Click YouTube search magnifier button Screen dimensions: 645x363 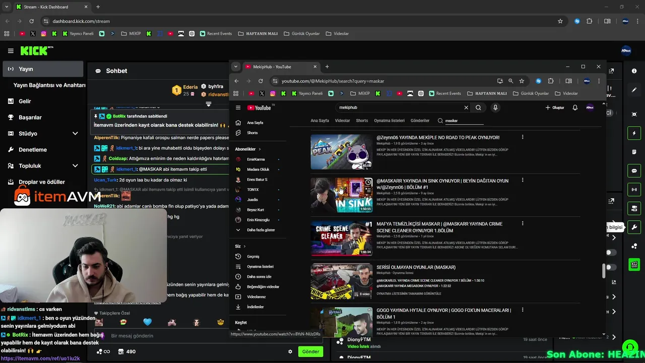[478, 107]
